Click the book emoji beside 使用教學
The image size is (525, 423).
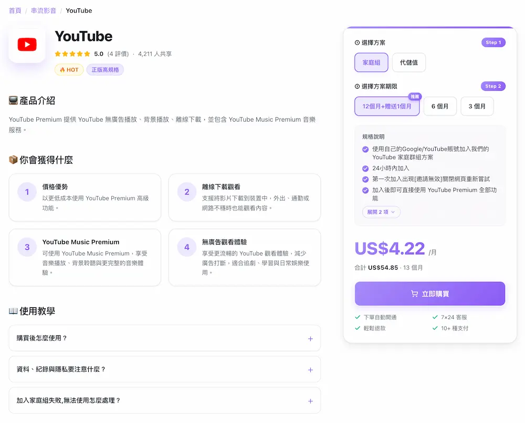[13, 311]
